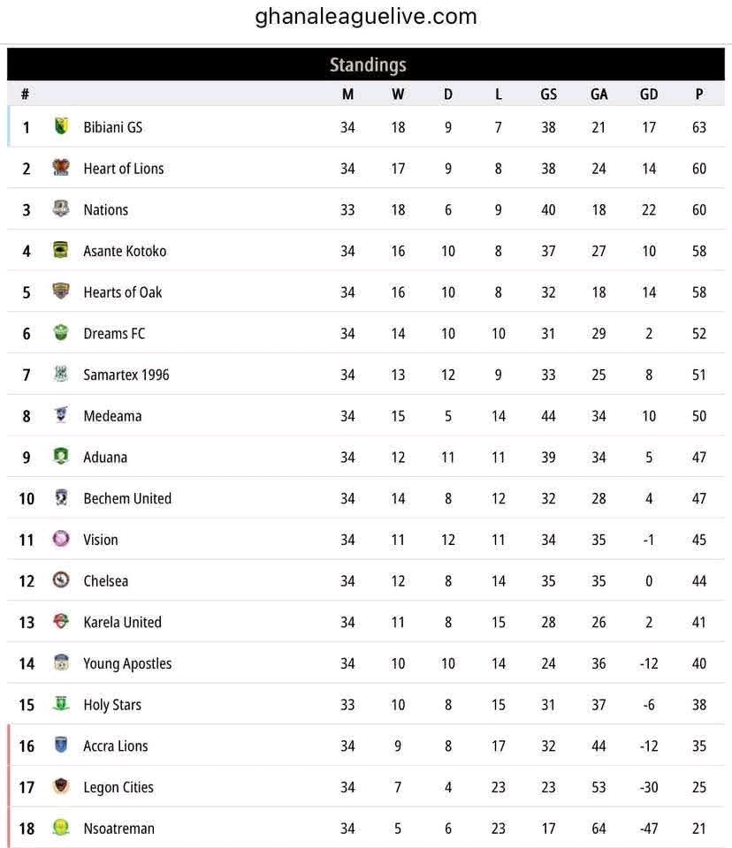The width and height of the screenshot is (732, 848).
Task: Open the Medeama team name link
Action: pos(112,416)
